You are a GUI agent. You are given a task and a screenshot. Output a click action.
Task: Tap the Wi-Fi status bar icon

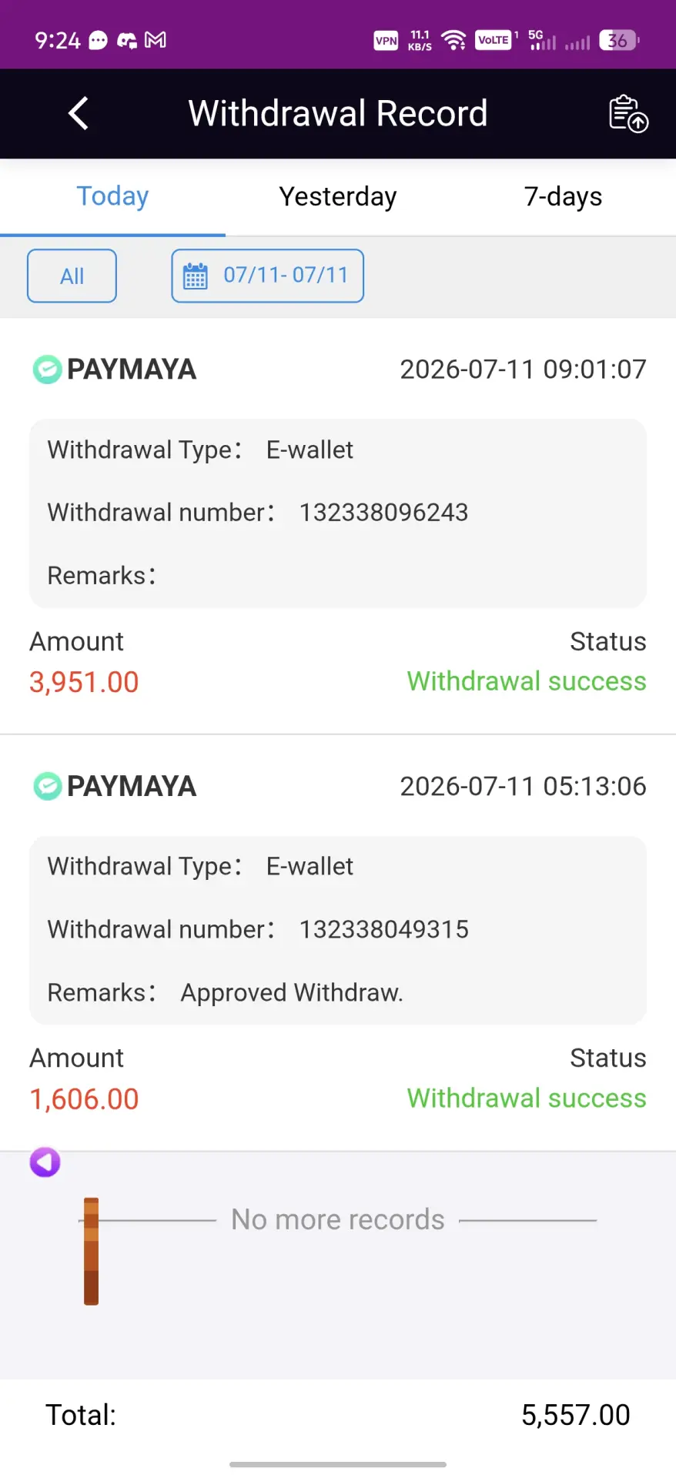click(x=454, y=40)
